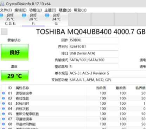The width and height of the screenshot is (146, 129).
Task: Click the blue status orb of drive F:
Action: 24,15
